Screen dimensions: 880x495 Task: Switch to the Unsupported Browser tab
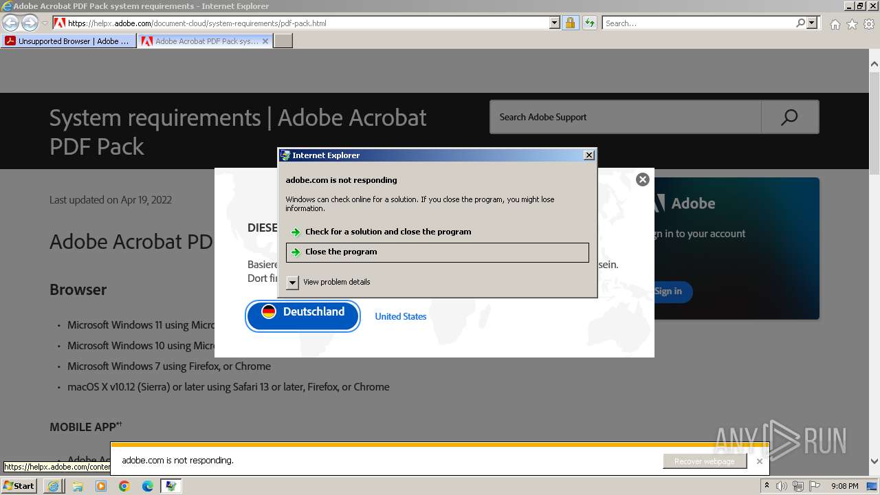point(68,41)
